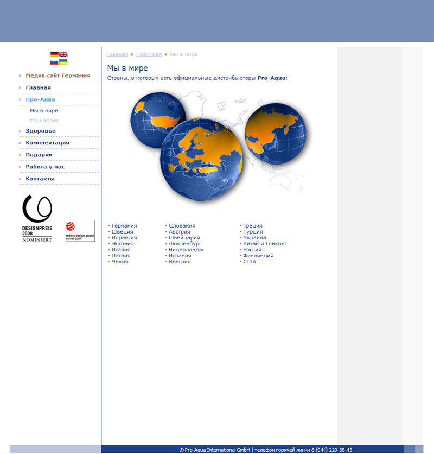Click the Мы в мире breadcrumb text
Image resolution: width=434 pixels, height=454 pixels.
click(183, 54)
